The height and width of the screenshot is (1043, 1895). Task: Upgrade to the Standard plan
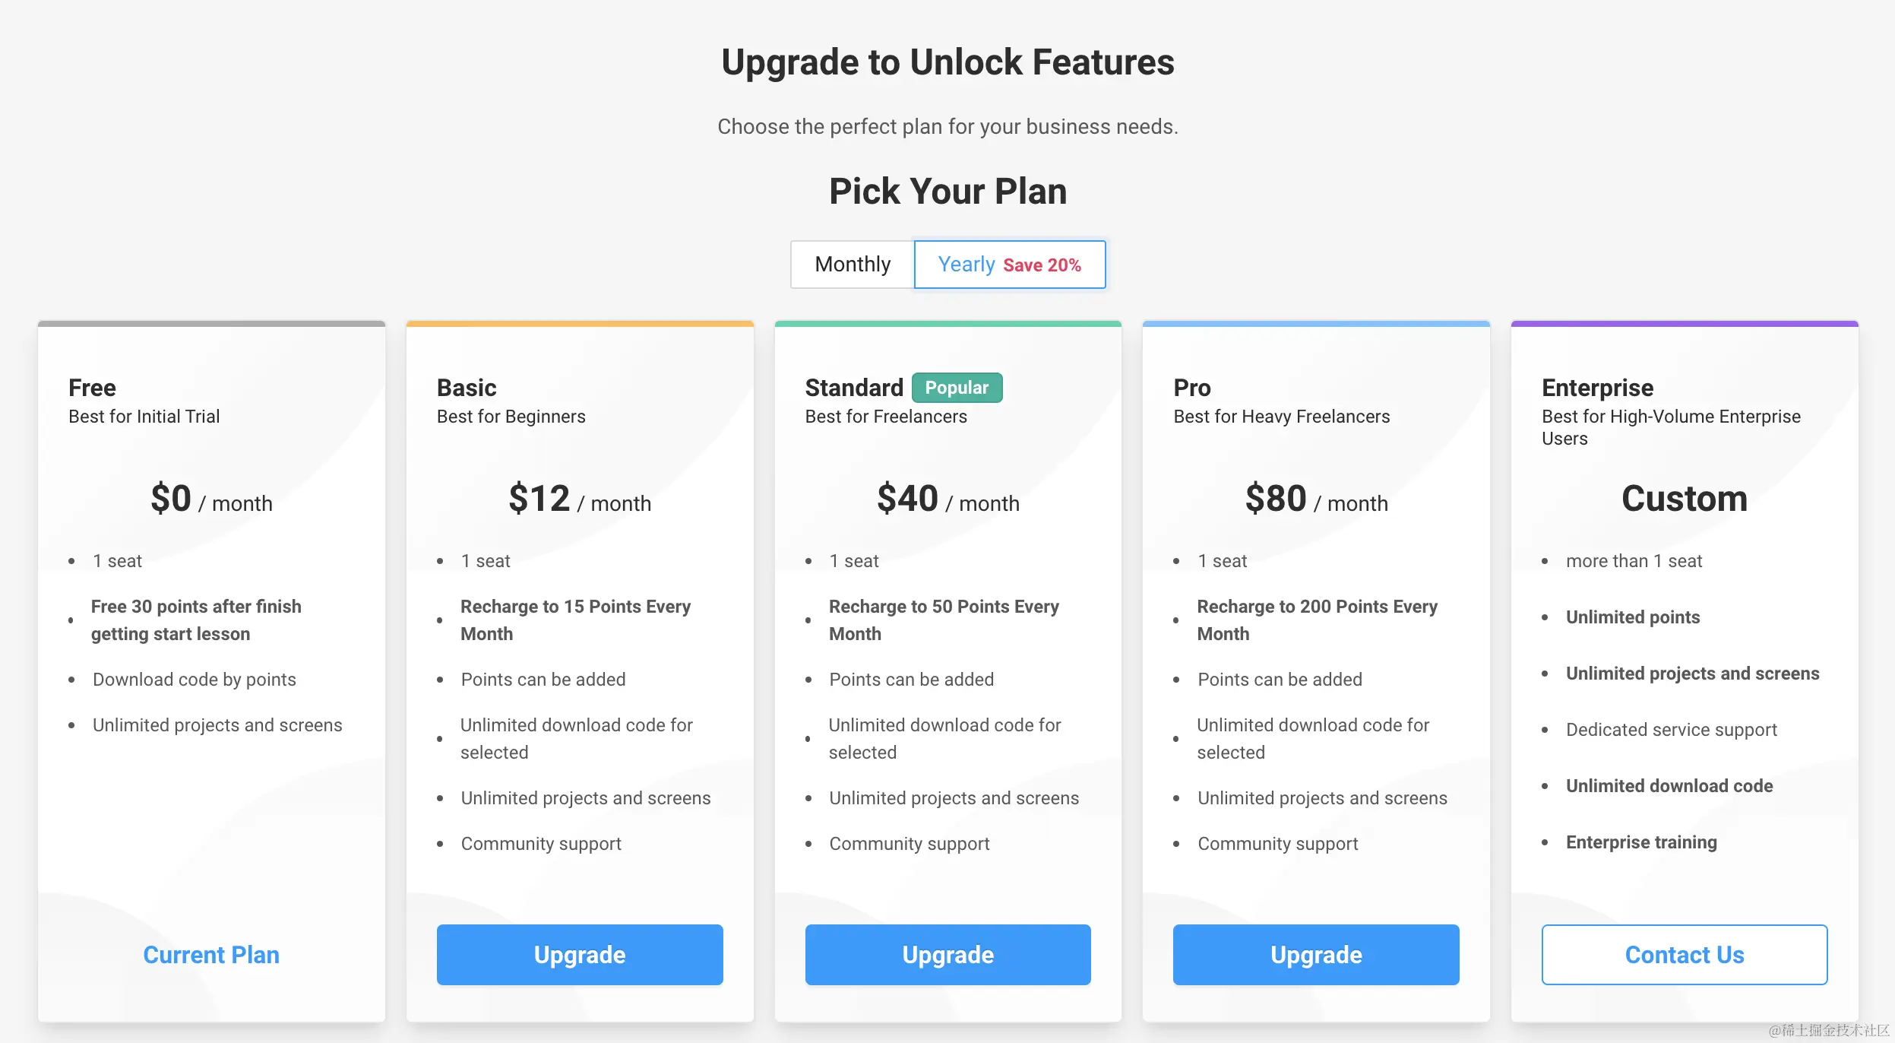948,955
